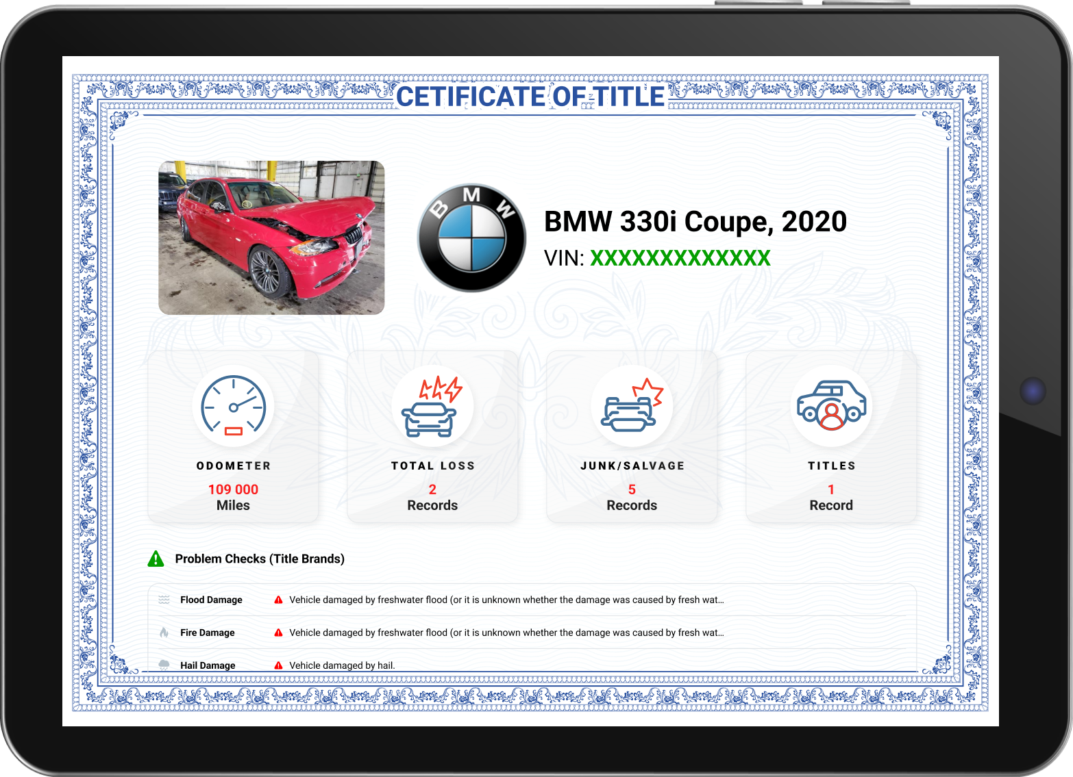The width and height of the screenshot is (1073, 777).
Task: Open the 1 Titles record
Action: pyautogui.click(x=831, y=498)
